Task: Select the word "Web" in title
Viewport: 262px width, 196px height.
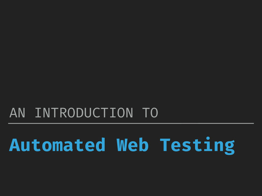Action: (133, 145)
